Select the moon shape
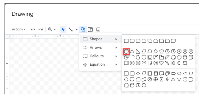Screen dimensions: 200x96 [179, 63]
